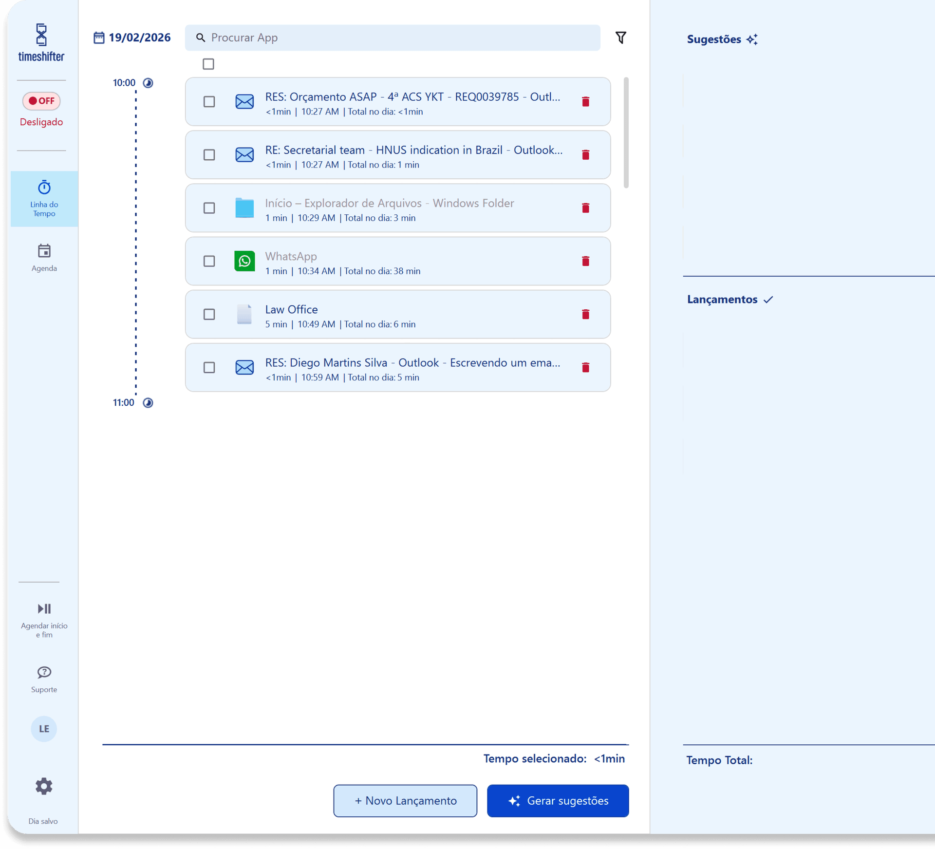
Task: Switch to Linha do Tempo tab
Action: (44, 199)
